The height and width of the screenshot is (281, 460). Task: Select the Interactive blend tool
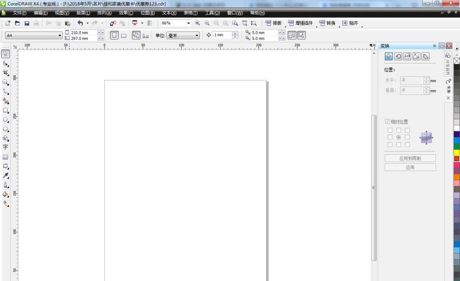click(5, 166)
